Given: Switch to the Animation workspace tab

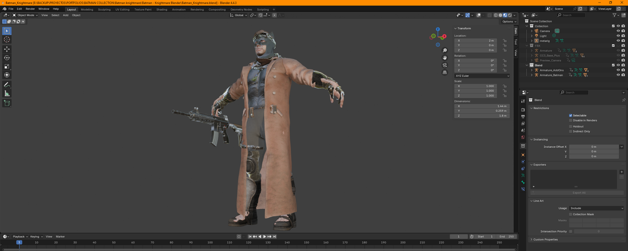Looking at the screenshot, I should click(x=179, y=10).
